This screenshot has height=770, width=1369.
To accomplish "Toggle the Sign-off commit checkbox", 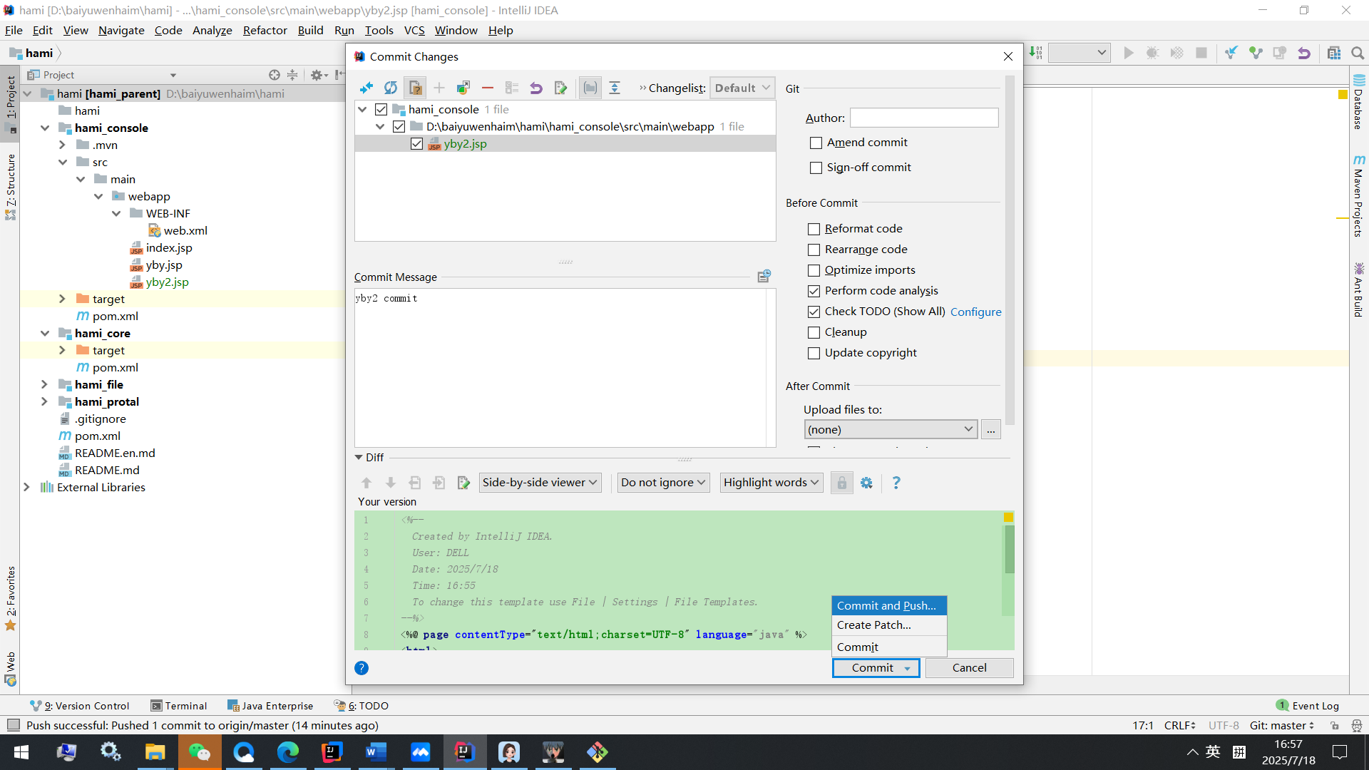I will tap(816, 168).
